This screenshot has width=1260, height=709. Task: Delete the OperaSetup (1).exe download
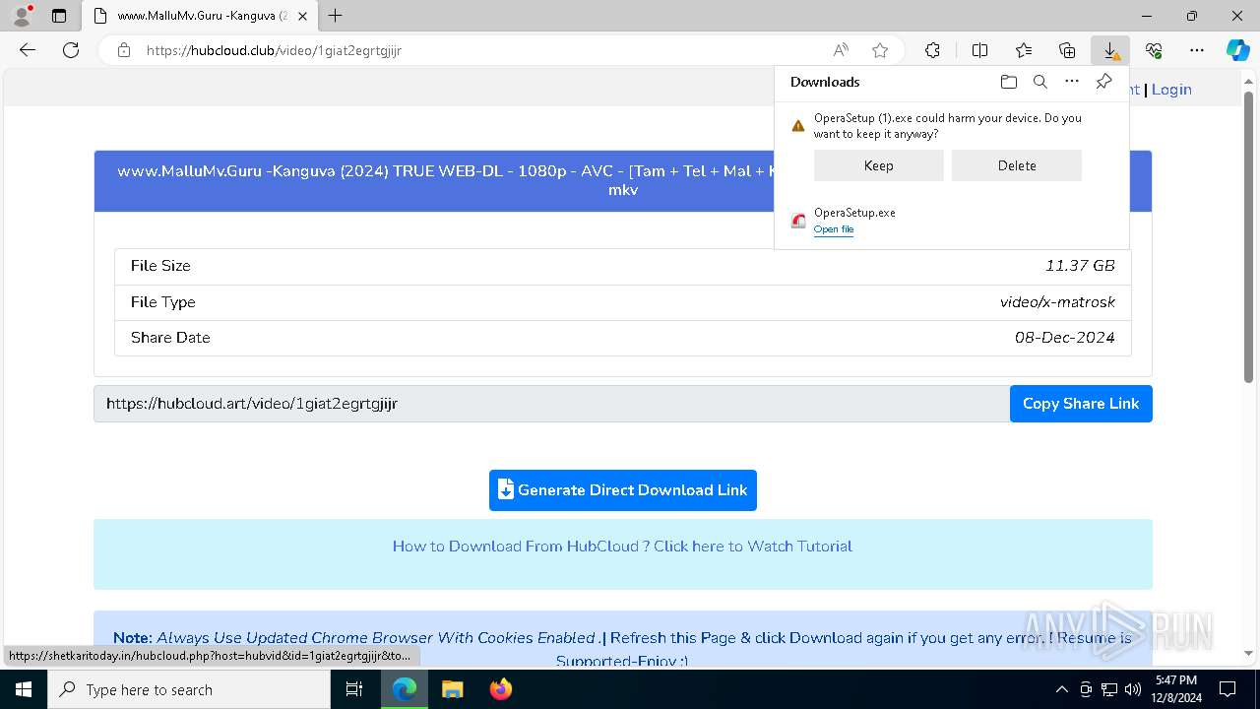click(1017, 165)
